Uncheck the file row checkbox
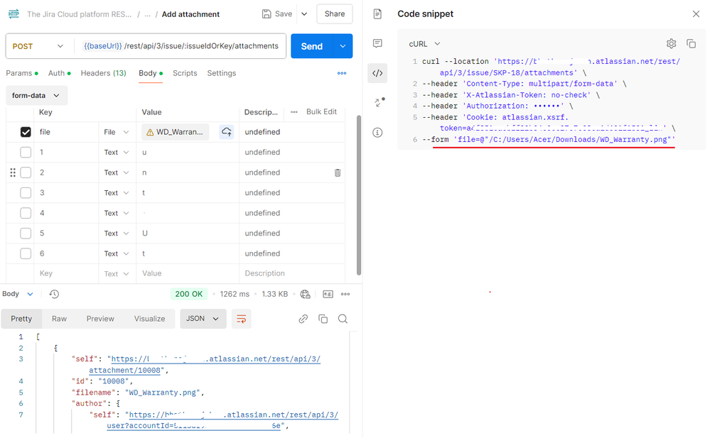The width and height of the screenshot is (710, 438). pos(26,132)
